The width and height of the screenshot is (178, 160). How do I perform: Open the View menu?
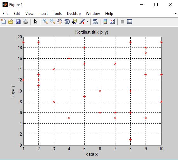pos(29,14)
